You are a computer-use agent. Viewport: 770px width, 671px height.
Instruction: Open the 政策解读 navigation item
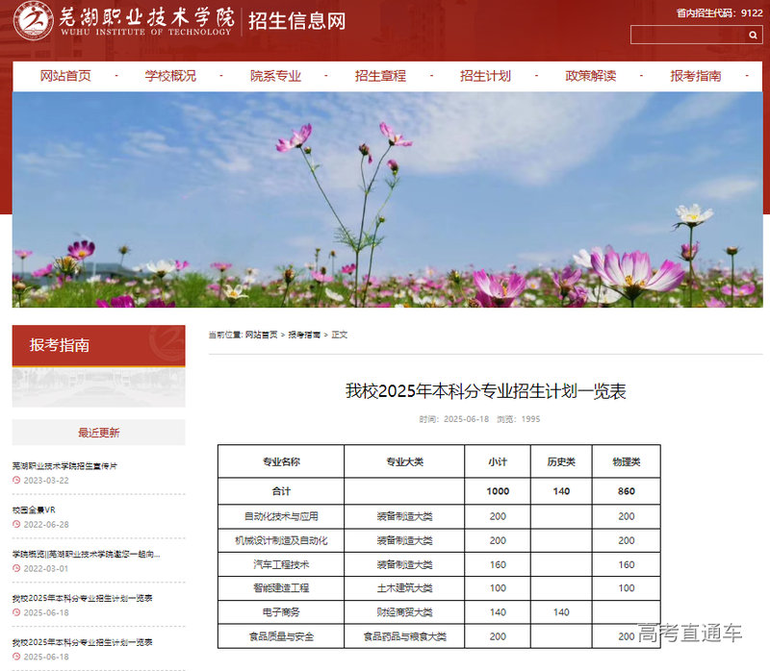[x=590, y=76]
